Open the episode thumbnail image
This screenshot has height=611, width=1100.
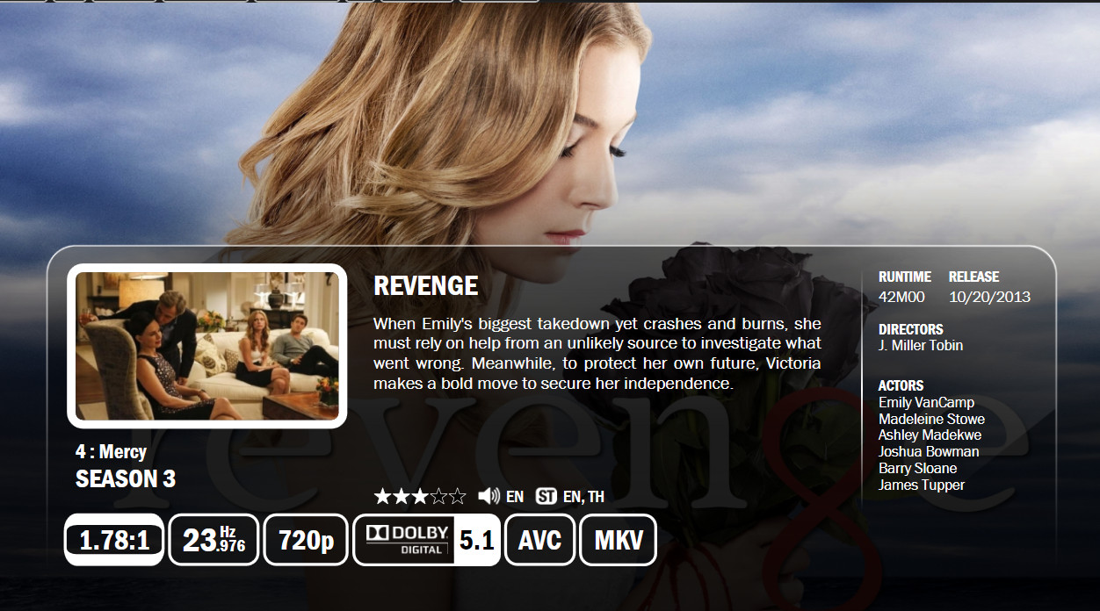point(207,345)
